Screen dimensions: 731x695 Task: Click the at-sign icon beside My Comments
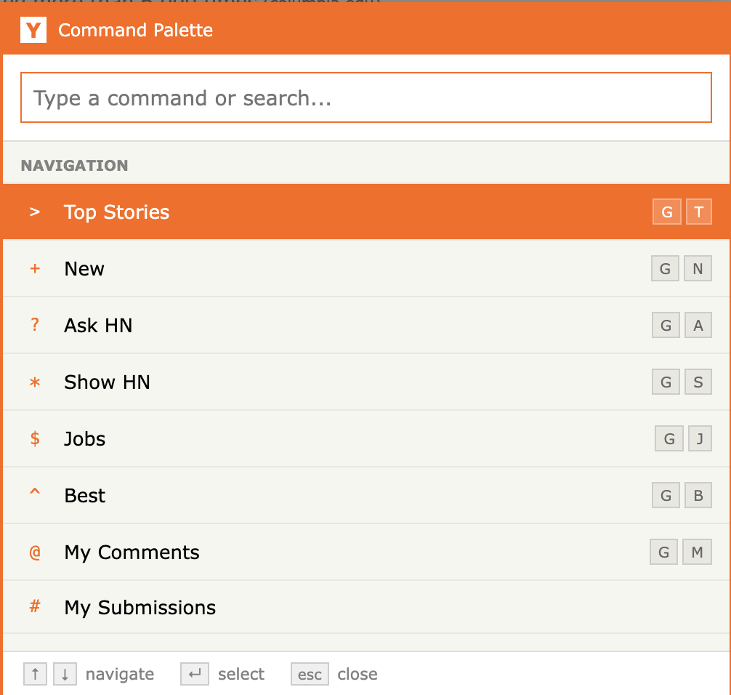click(x=35, y=553)
